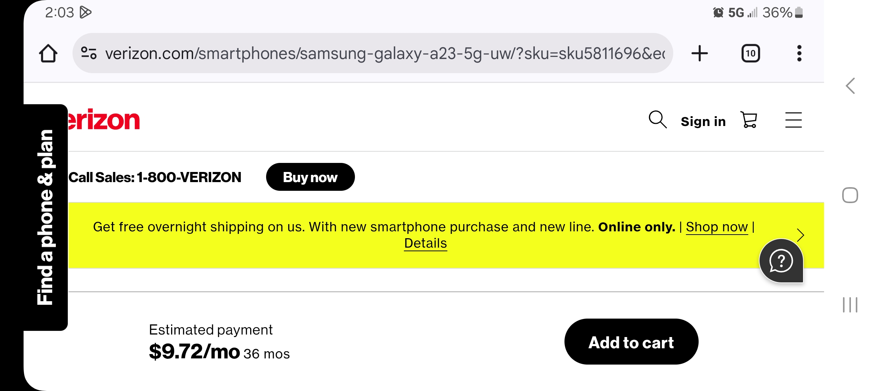The width and height of the screenshot is (873, 391).
Task: Open Find a phone & plan side tab
Action: coord(46,217)
